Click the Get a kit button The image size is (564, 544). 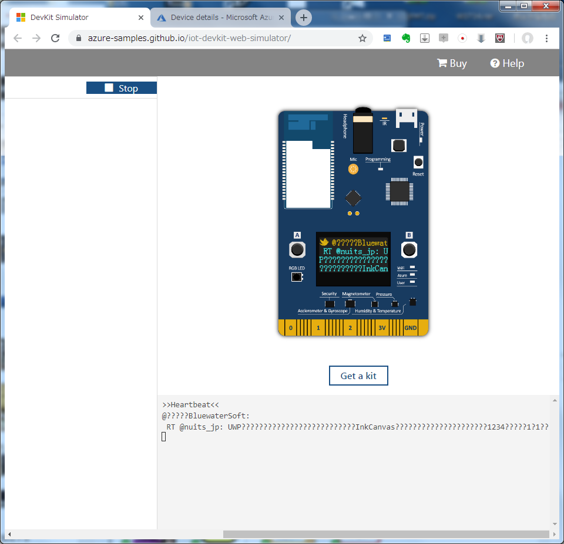(358, 376)
